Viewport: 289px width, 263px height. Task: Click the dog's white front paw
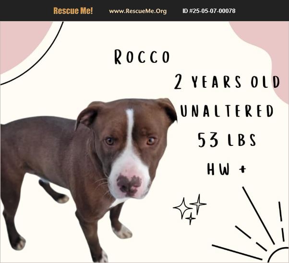coord(122,232)
